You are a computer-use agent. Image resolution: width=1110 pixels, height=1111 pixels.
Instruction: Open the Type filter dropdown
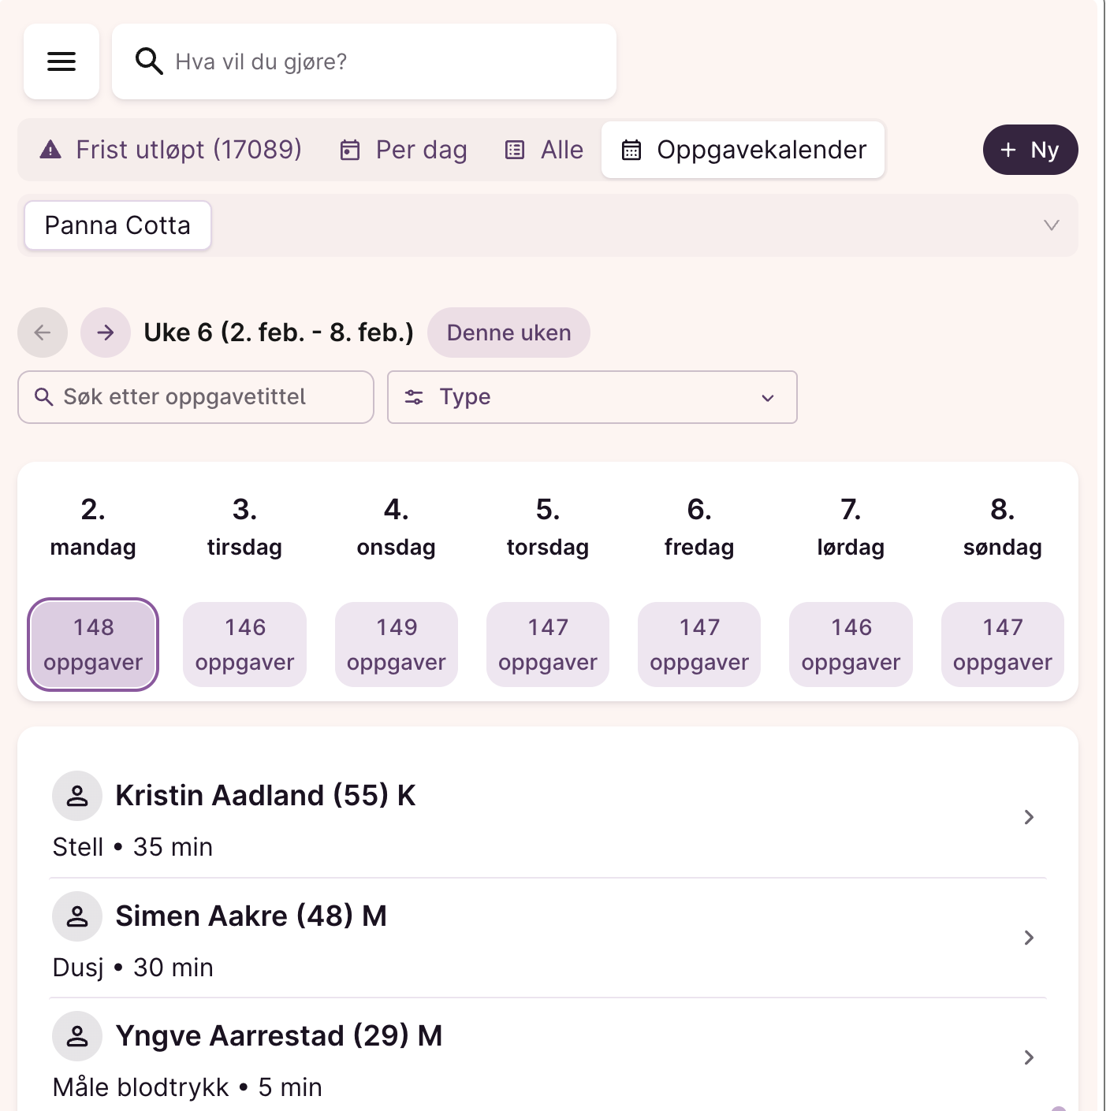(592, 397)
